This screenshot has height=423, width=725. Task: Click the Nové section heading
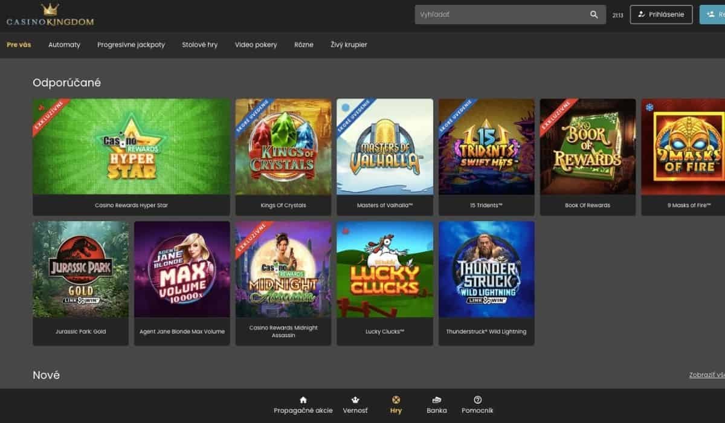[46, 375]
